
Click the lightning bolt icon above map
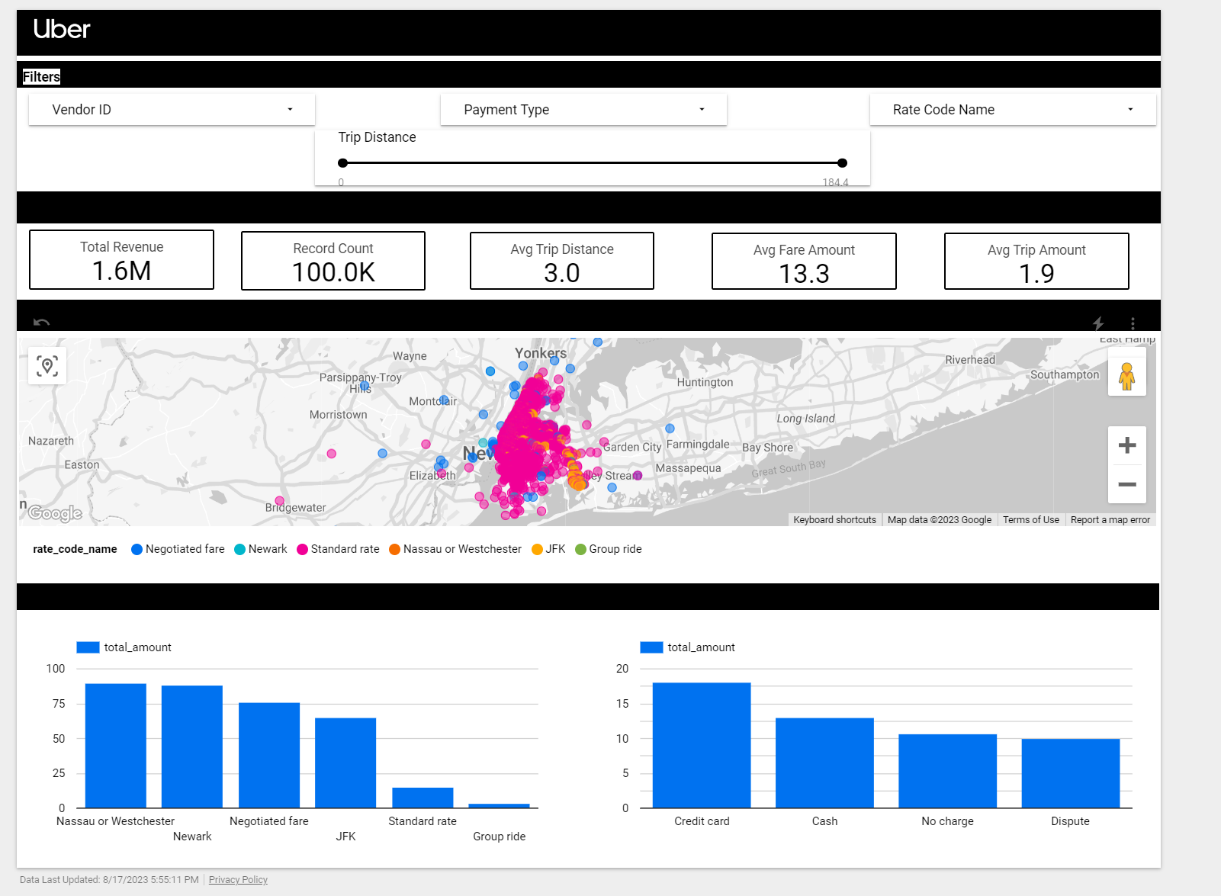(x=1098, y=323)
